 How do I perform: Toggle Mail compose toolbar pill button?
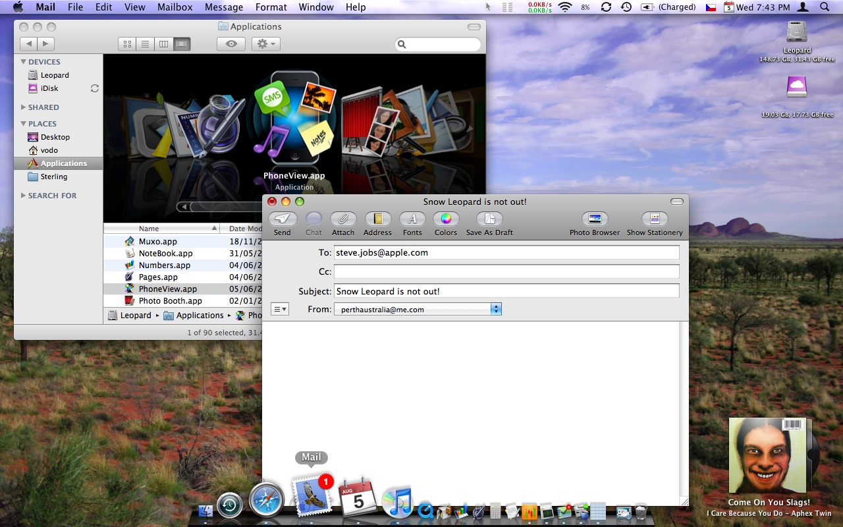click(x=677, y=202)
